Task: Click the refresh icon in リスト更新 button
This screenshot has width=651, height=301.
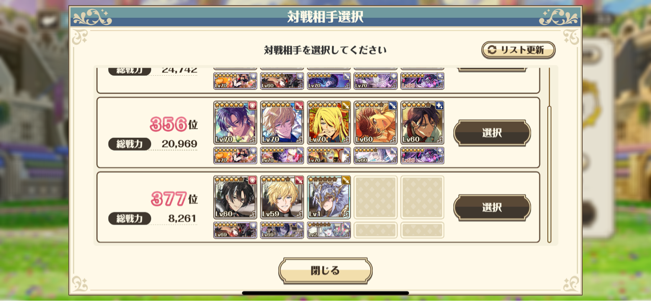Action: pos(492,50)
